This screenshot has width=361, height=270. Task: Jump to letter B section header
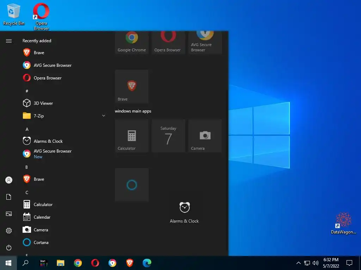point(26,167)
